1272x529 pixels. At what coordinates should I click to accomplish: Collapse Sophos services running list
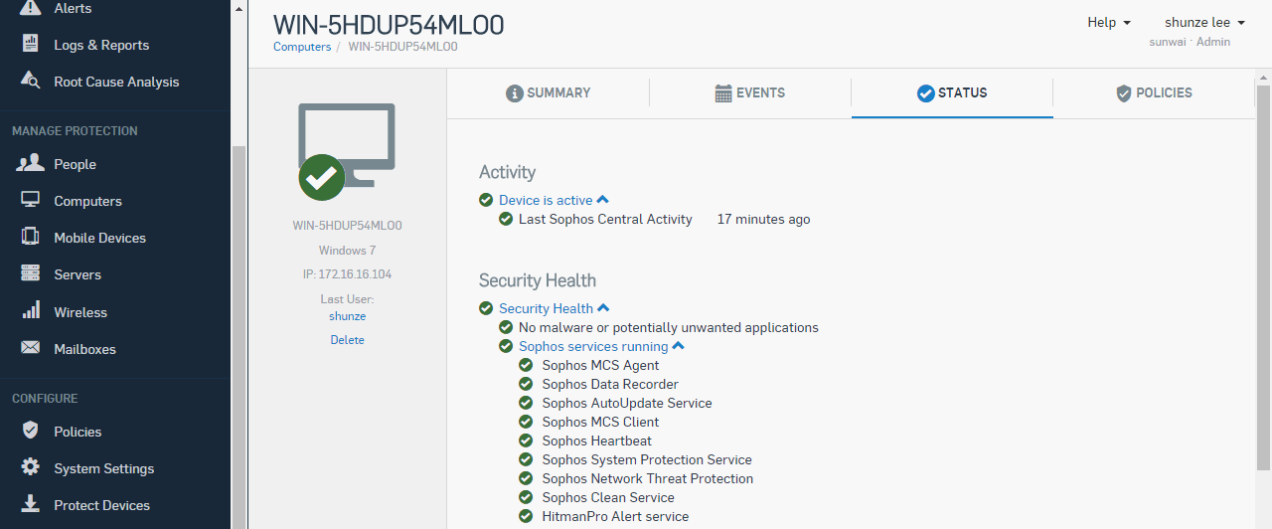click(x=678, y=346)
